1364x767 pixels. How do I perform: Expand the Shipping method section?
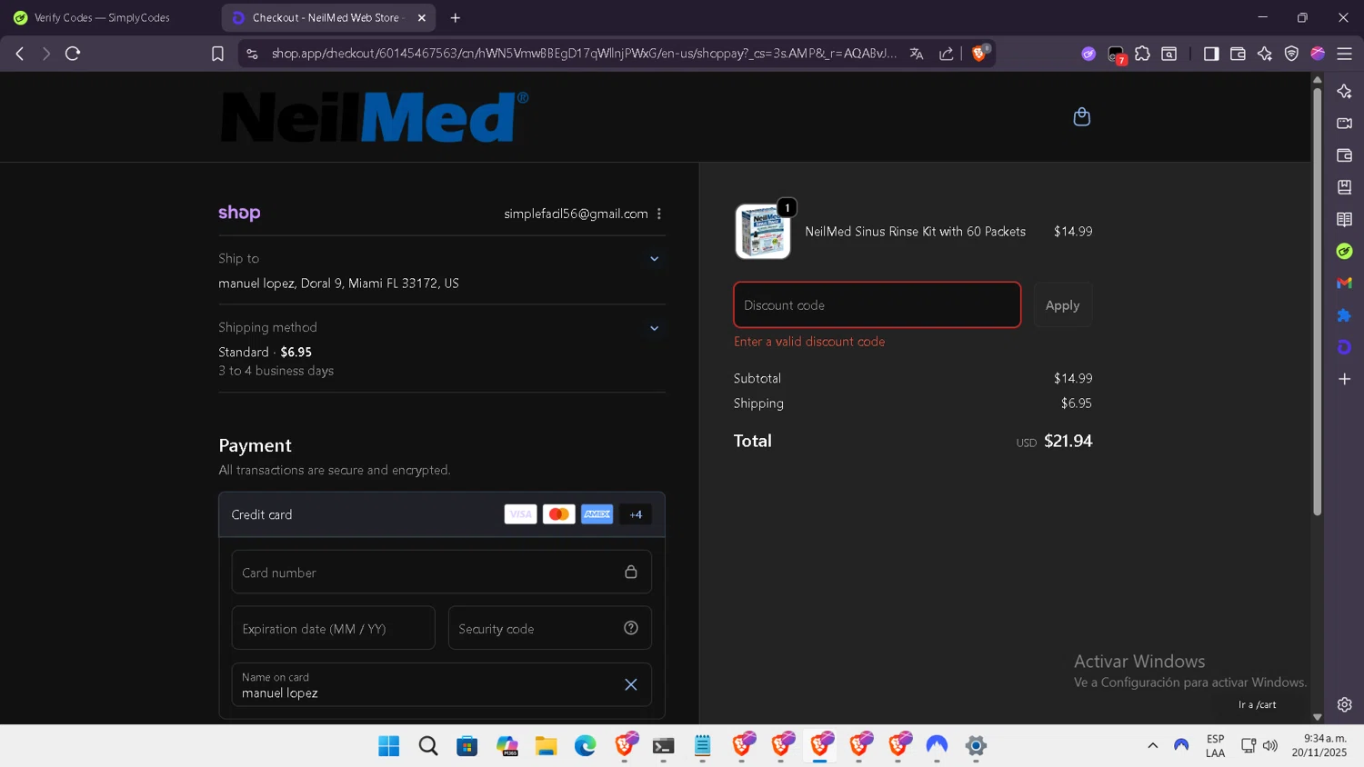[x=654, y=328]
